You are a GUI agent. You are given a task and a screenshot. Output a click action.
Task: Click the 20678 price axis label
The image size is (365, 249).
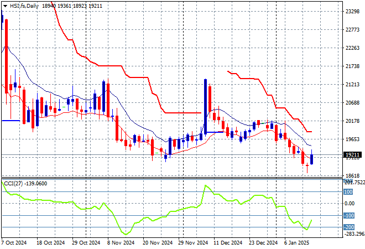click(x=352, y=103)
